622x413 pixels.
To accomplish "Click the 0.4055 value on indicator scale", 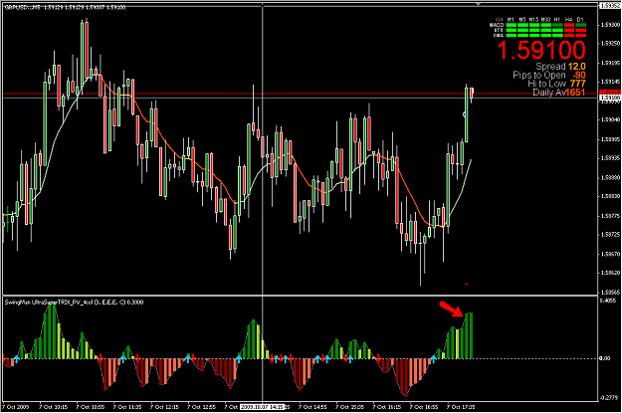I will click(609, 302).
